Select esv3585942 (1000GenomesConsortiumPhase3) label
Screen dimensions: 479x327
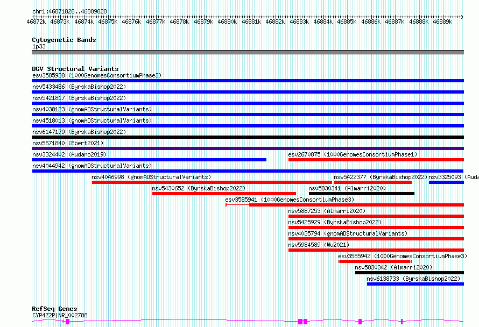[x=403, y=256]
